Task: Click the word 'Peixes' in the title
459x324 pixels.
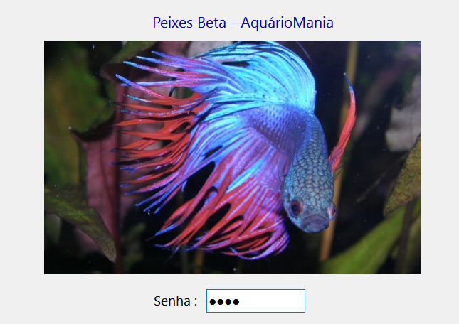Action: tap(173, 23)
